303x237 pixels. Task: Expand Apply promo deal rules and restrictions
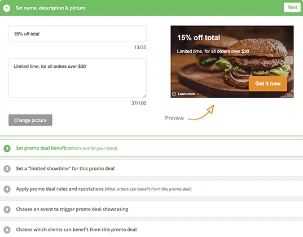point(151,189)
